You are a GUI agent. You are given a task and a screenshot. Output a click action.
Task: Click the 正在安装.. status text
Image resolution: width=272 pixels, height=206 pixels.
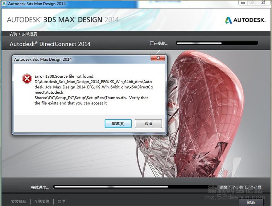[x=159, y=43]
